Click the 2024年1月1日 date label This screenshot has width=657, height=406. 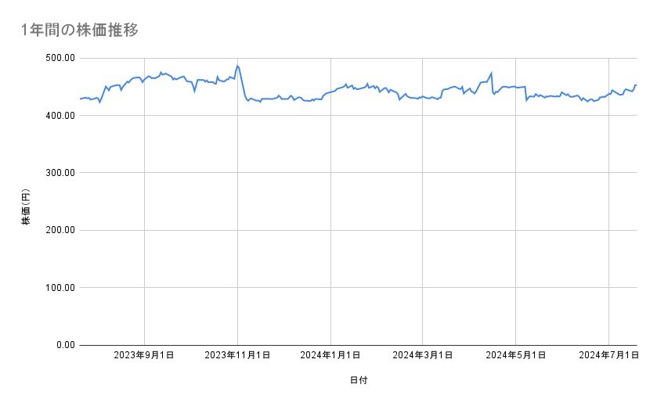[x=330, y=356]
